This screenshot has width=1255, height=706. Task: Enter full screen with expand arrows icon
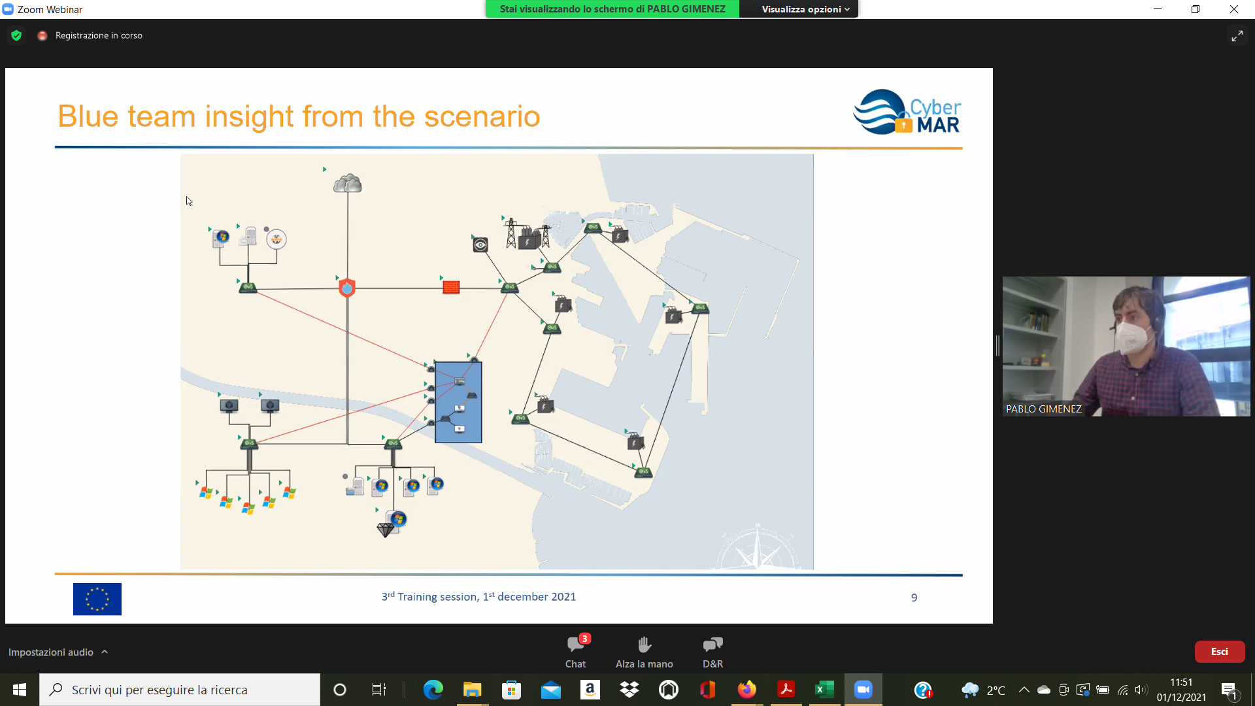[1237, 36]
